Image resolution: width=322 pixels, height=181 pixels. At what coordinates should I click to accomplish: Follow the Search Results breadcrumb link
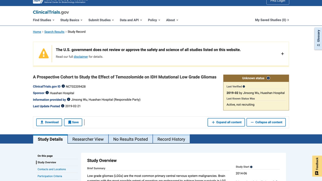(54, 32)
